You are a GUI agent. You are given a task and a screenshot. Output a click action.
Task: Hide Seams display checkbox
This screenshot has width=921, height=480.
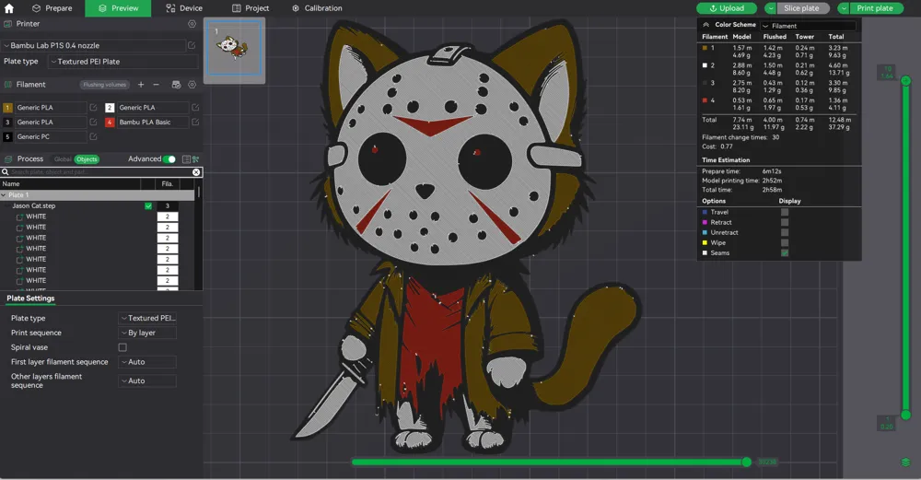coord(785,253)
